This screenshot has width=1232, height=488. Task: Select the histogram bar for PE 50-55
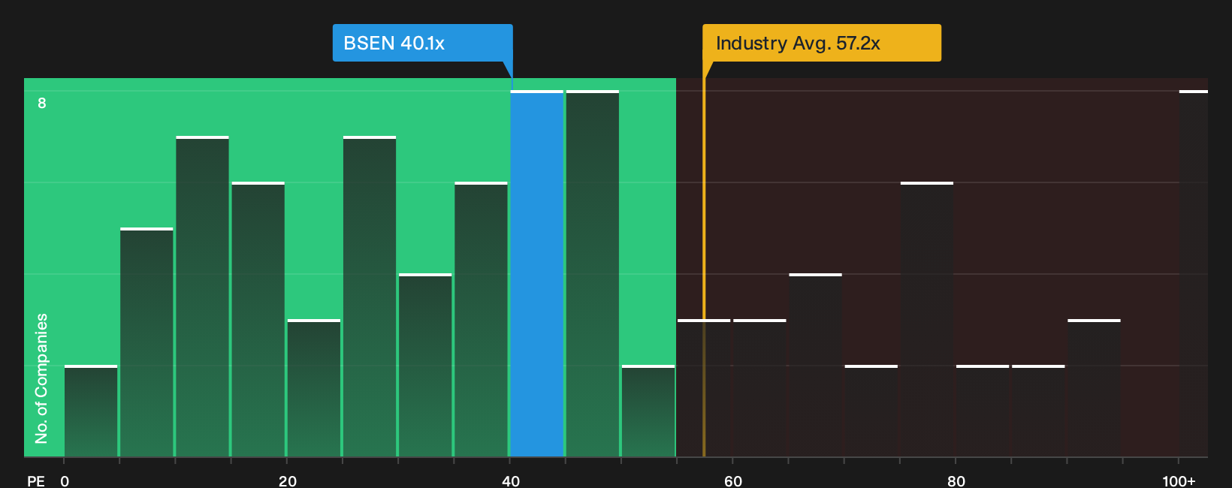[648, 411]
